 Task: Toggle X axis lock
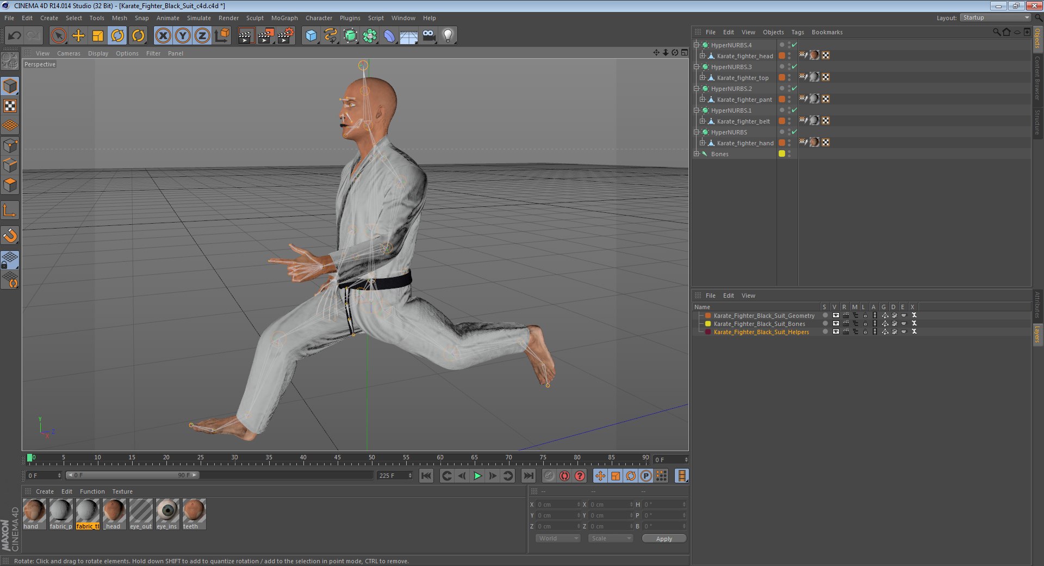pos(163,36)
